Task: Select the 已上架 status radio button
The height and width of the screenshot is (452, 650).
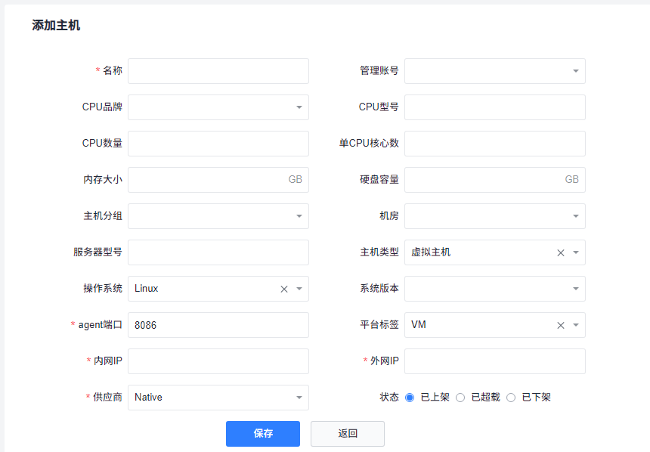Action: pyautogui.click(x=410, y=398)
